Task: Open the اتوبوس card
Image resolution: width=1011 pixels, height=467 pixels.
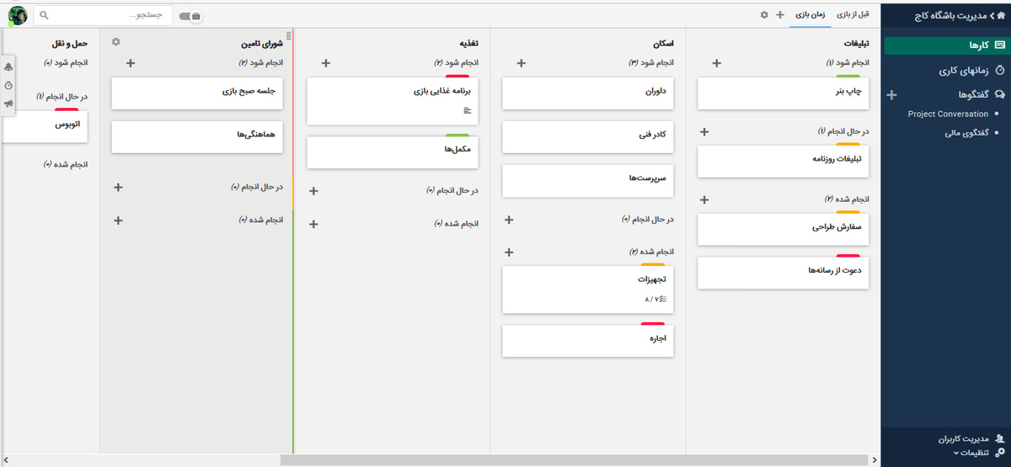Action: 44,126
